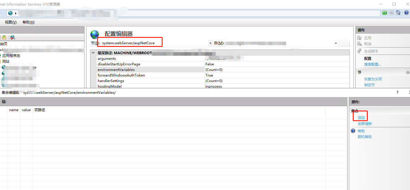Viewport: 410px width, 190px height.
Task: Select the 网站 tree node
Action: point(6,62)
